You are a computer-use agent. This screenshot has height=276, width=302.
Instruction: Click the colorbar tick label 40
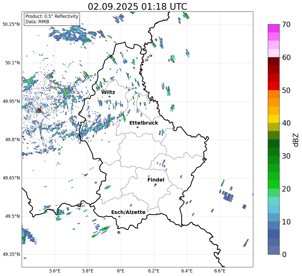pyautogui.click(x=286, y=123)
